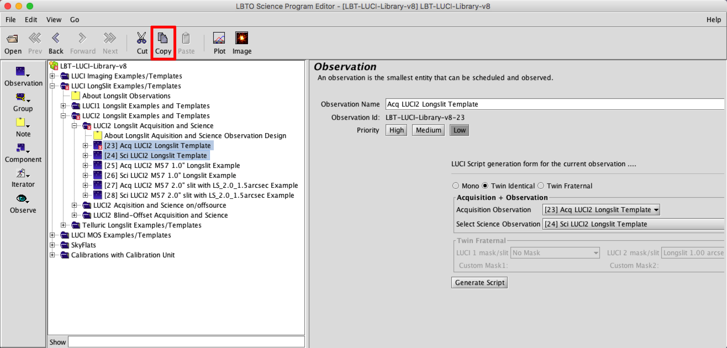Go Back using the toolbar arrow
The image size is (727, 348).
pyautogui.click(x=56, y=38)
